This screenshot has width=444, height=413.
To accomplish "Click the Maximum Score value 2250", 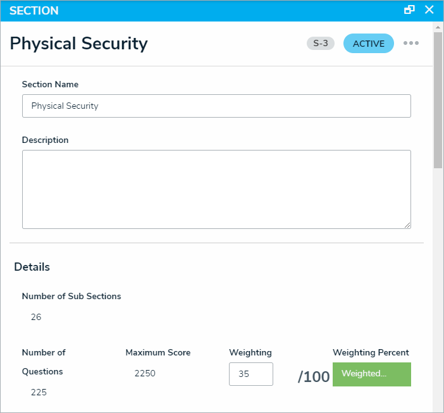I will click(x=145, y=373).
